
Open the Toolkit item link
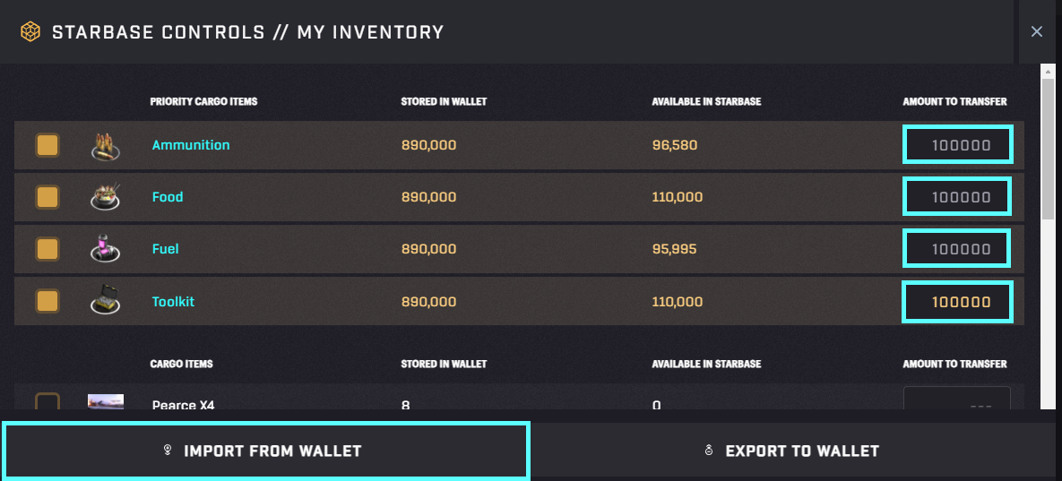[x=173, y=302]
